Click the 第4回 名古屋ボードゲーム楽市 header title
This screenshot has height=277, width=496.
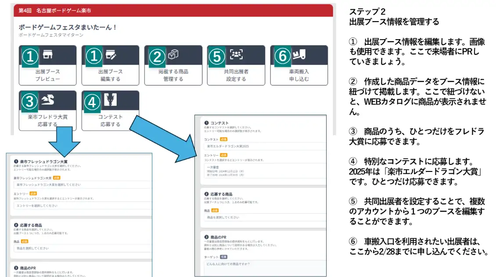[x=55, y=10]
